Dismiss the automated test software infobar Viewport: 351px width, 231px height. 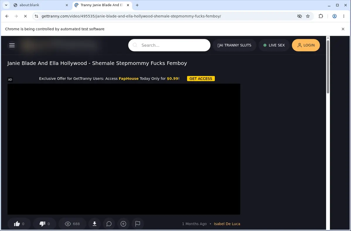[343, 29]
